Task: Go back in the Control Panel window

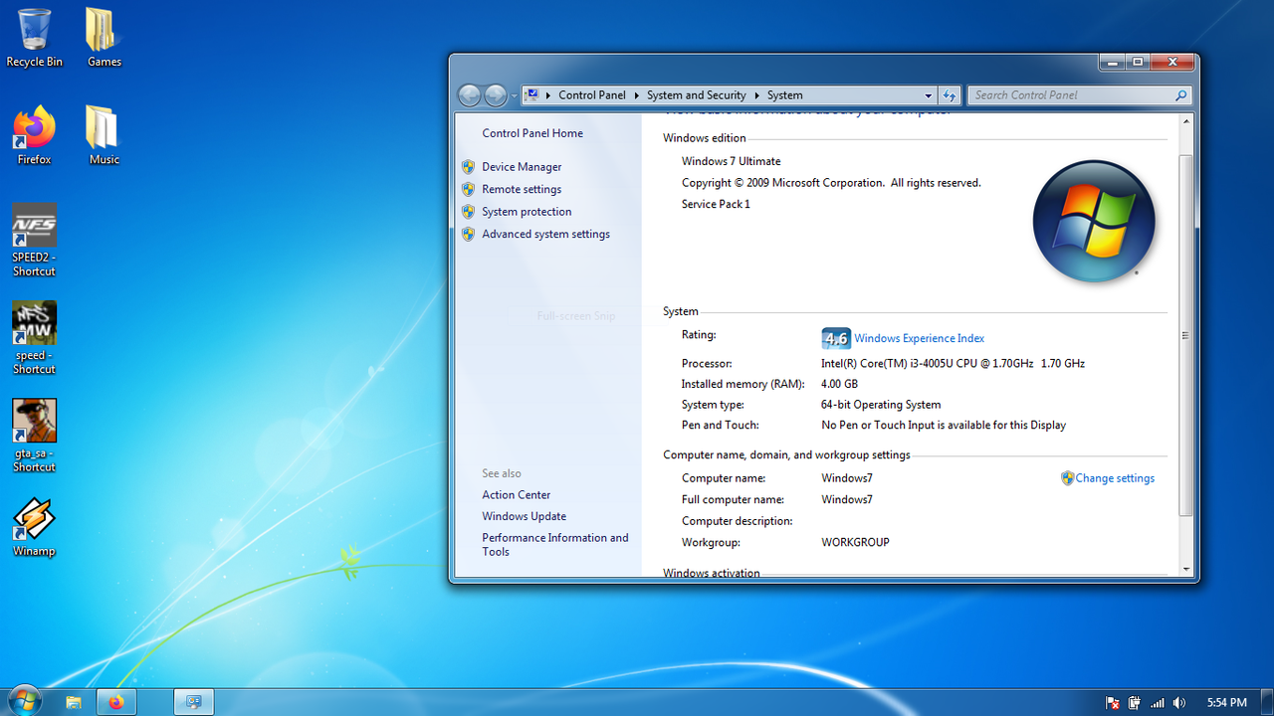Action: [469, 95]
